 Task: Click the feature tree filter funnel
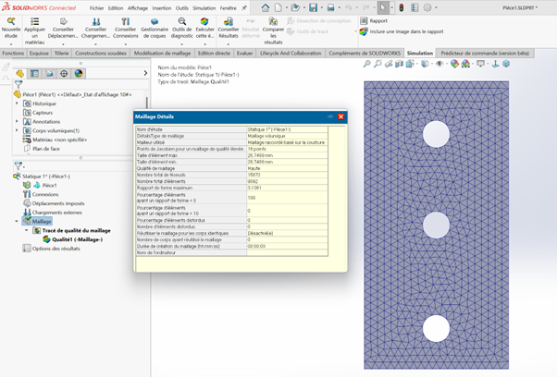19,84
